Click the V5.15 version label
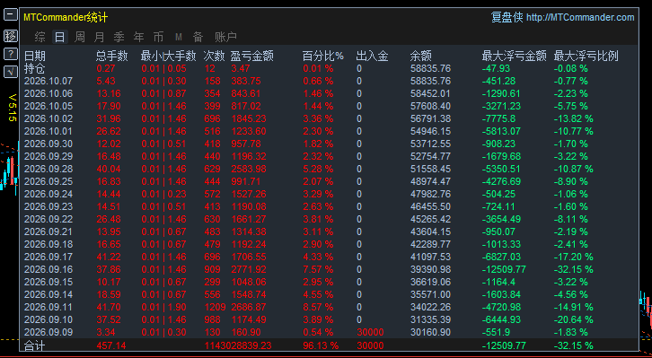This screenshot has height=358, width=652. pyautogui.click(x=12, y=107)
